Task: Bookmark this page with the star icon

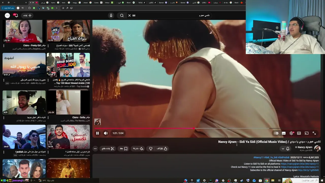Action: [x=63, y=8]
